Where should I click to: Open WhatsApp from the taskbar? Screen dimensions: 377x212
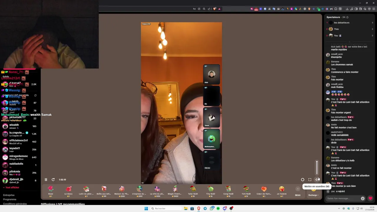coord(212,208)
